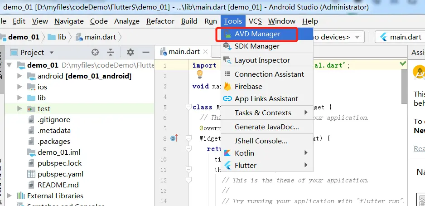The image size is (425, 206).
Task: Open App Links Assistant
Action: pos(267,99)
